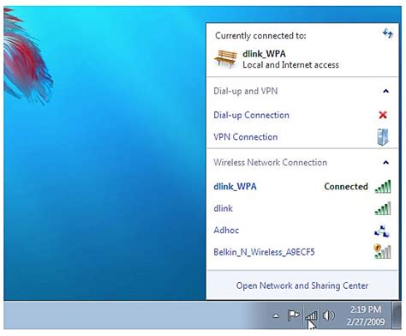
Task: Click the Show desktop button at taskbar end
Action: [x=397, y=315]
